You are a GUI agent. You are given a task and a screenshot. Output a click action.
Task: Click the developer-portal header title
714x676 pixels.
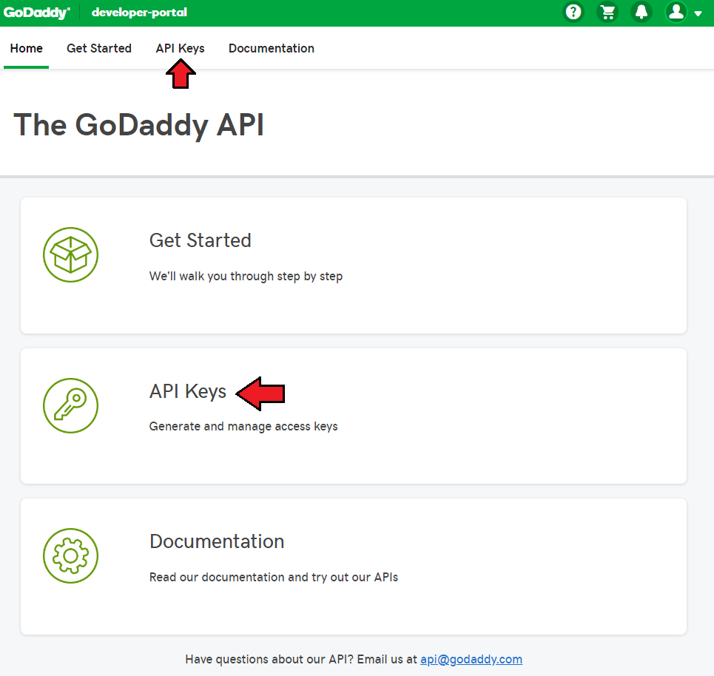139,13
